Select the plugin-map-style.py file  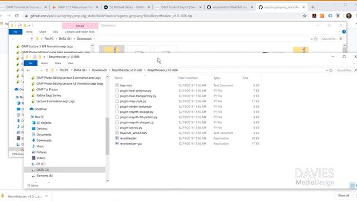click(x=133, y=101)
